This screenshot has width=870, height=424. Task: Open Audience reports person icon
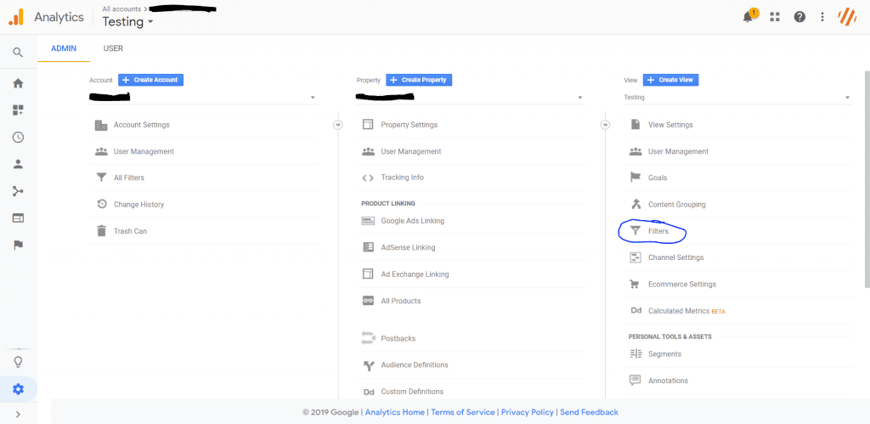coord(18,164)
